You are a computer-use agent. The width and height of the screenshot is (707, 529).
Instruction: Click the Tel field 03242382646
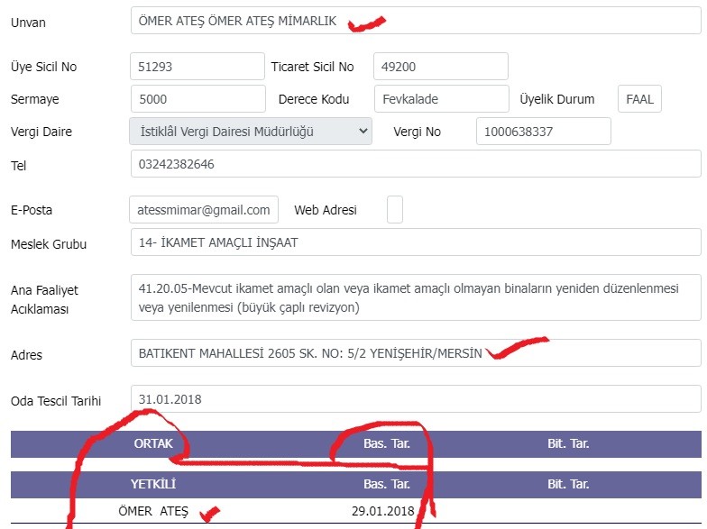416,164
